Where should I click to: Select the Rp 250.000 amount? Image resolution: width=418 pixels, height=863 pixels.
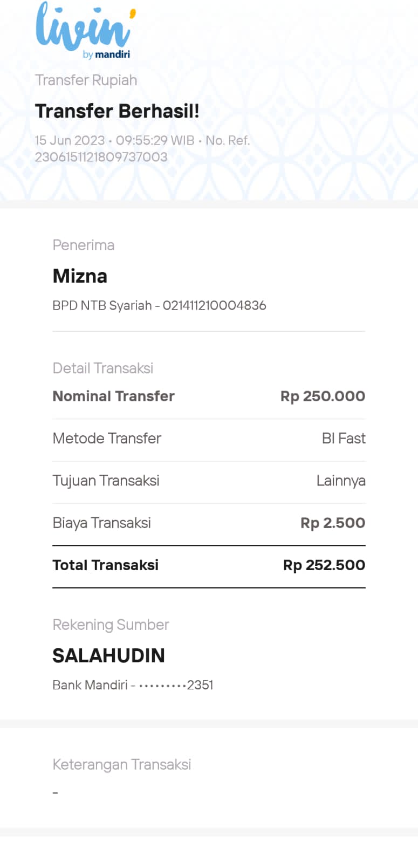pos(323,396)
